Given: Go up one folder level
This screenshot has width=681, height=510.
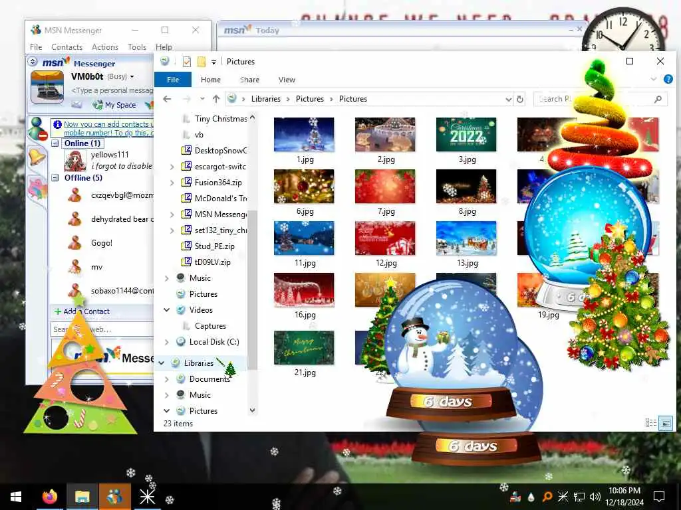Looking at the screenshot, I should (216, 99).
